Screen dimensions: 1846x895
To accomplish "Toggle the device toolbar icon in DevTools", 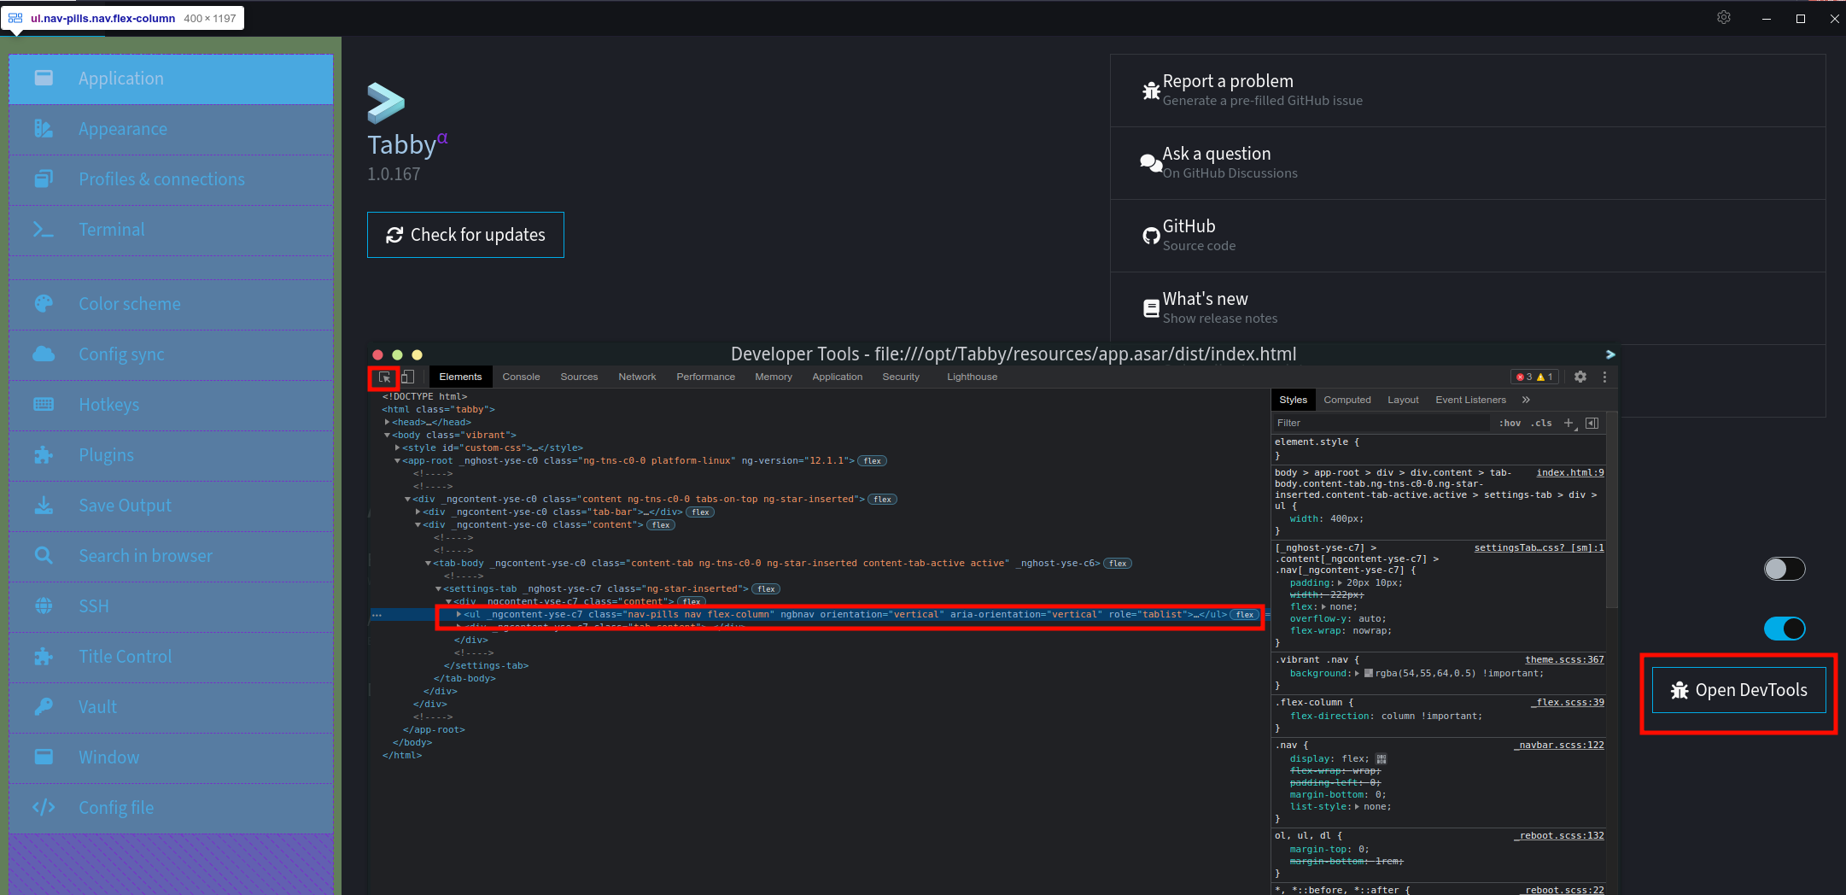I will click(408, 377).
